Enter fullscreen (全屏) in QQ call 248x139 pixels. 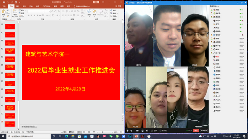tap(154, 131)
